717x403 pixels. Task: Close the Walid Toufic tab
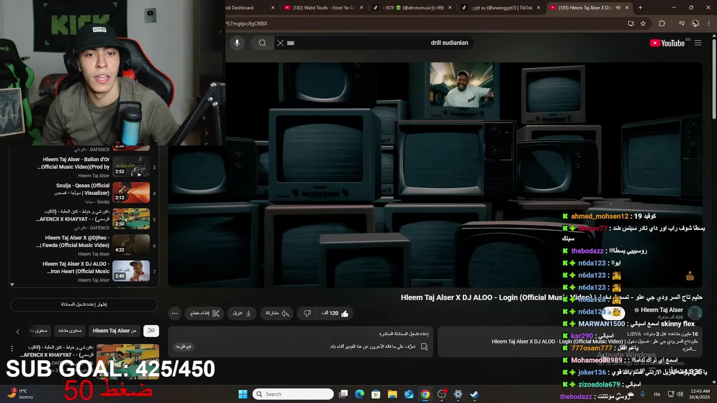click(x=361, y=8)
